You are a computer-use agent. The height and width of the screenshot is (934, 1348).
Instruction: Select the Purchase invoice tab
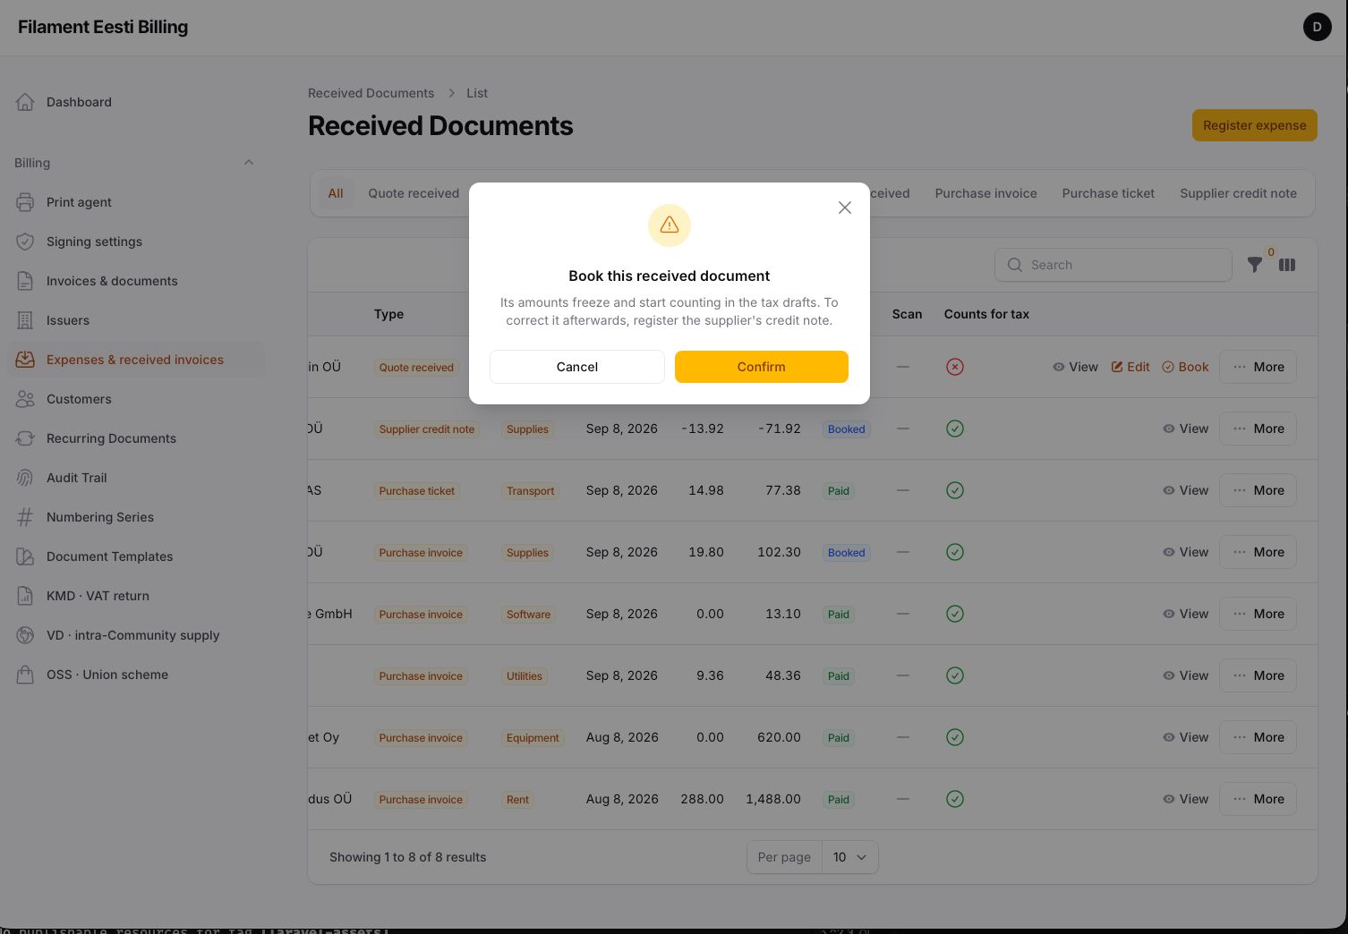(985, 193)
